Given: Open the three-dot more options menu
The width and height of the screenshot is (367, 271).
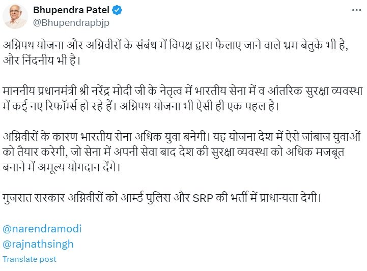Looking at the screenshot, I should (x=356, y=10).
